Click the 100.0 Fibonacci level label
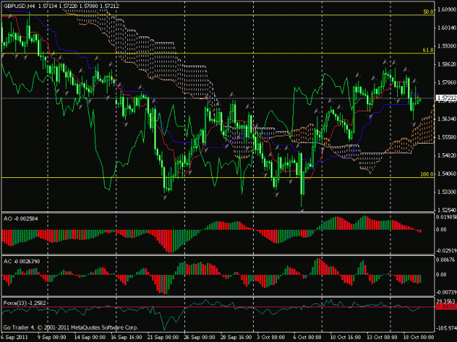The height and width of the screenshot is (342, 457). click(427, 174)
